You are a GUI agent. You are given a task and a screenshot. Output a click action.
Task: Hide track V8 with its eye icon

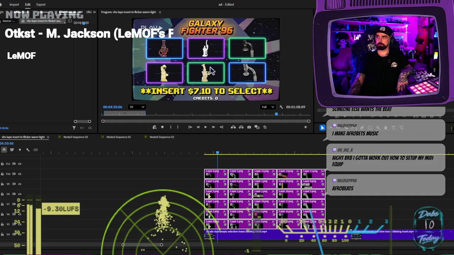[x=20, y=194]
